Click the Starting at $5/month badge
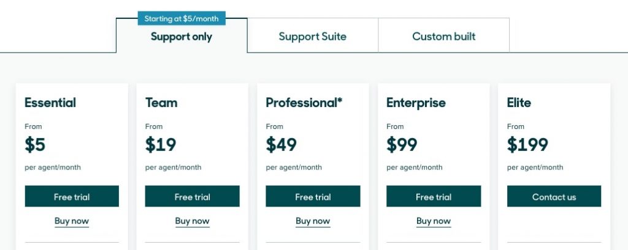Screen dimensions: 628x250 [182, 19]
